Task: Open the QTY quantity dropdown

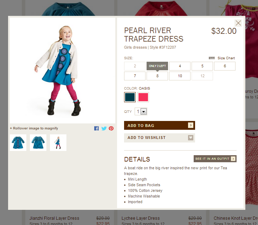Action: click(x=141, y=111)
